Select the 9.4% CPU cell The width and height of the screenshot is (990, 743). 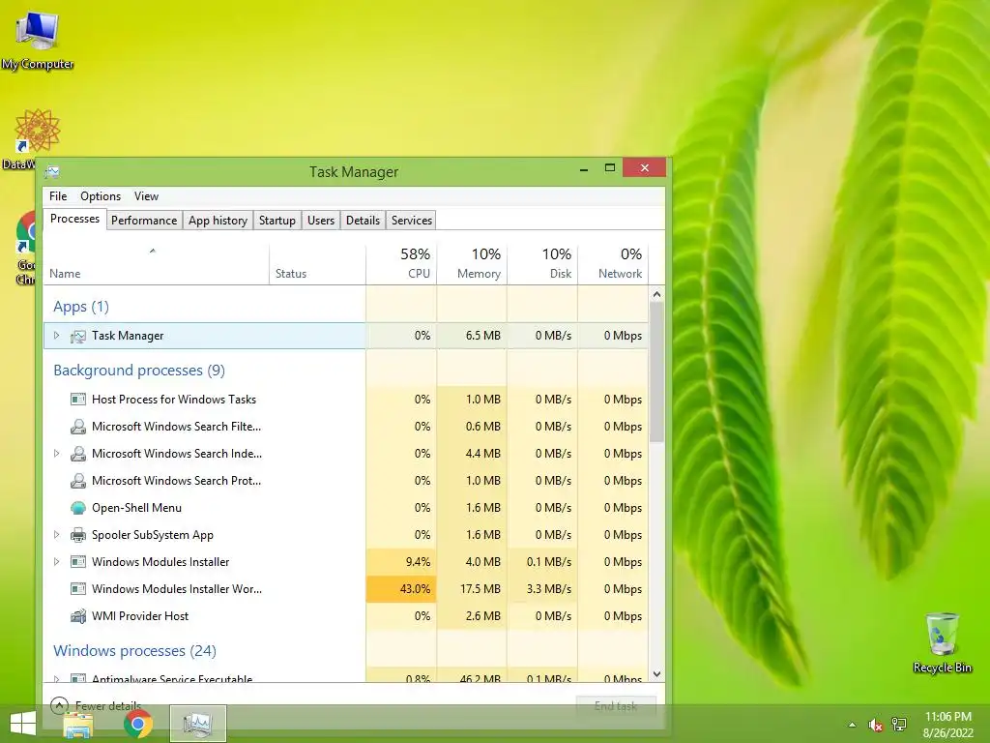[401, 562]
